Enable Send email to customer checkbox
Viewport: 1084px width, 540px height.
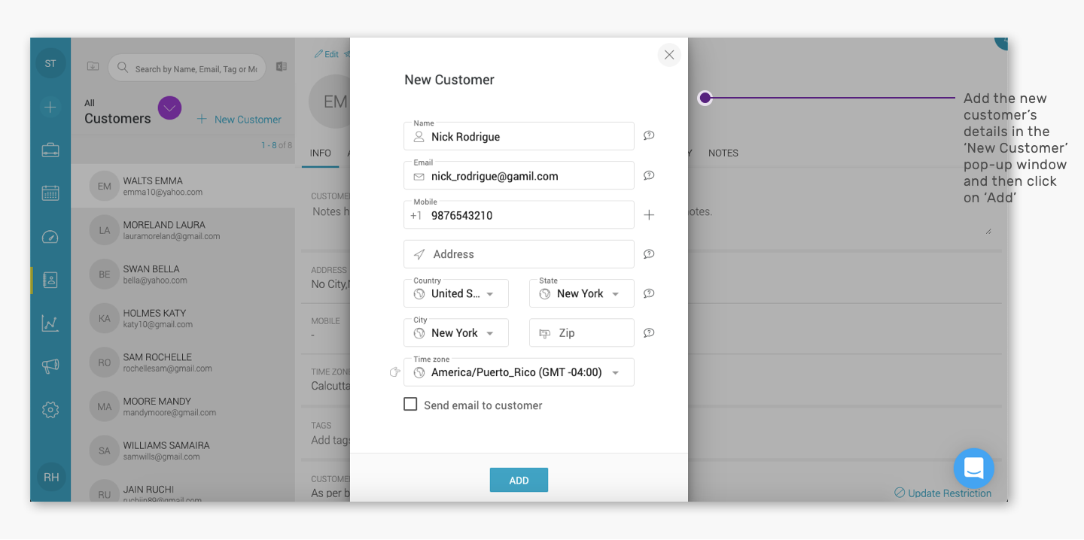[x=410, y=405]
